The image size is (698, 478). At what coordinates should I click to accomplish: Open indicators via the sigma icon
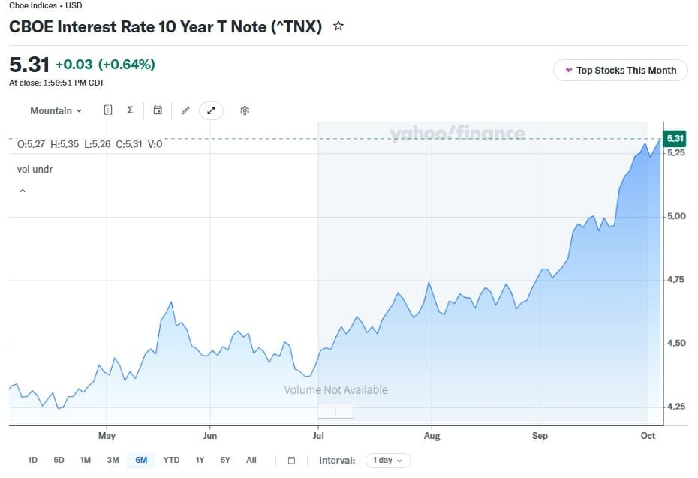[x=130, y=110]
